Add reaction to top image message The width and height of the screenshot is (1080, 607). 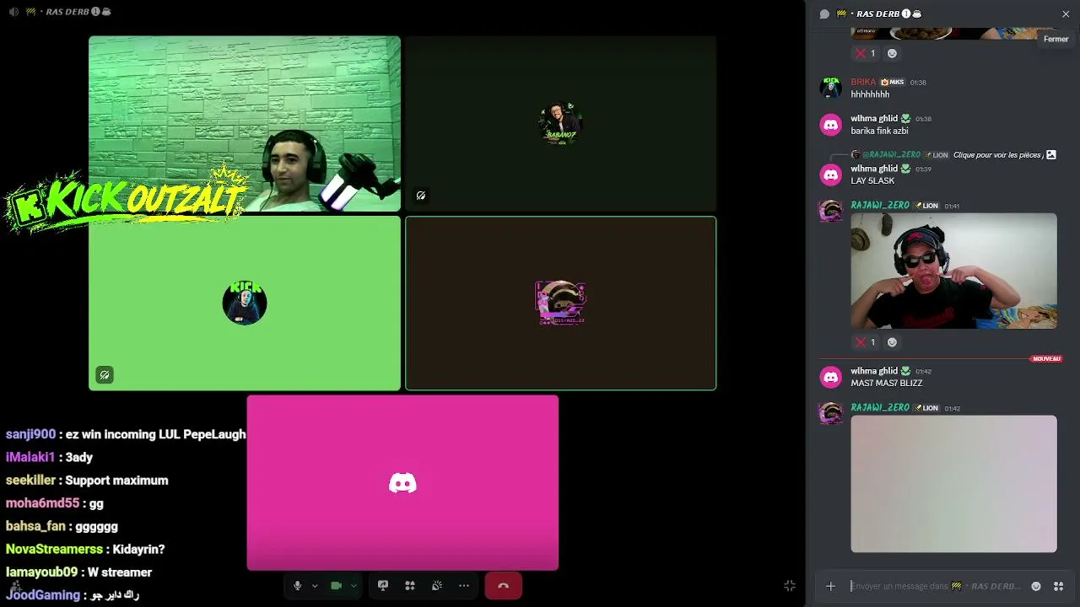pyautogui.click(x=892, y=53)
